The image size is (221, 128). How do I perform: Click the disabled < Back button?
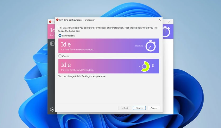125,108
